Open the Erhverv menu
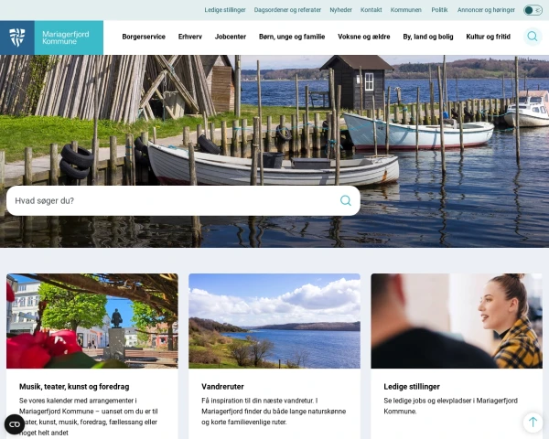Viewport: 549px width, 439px height. tap(190, 37)
